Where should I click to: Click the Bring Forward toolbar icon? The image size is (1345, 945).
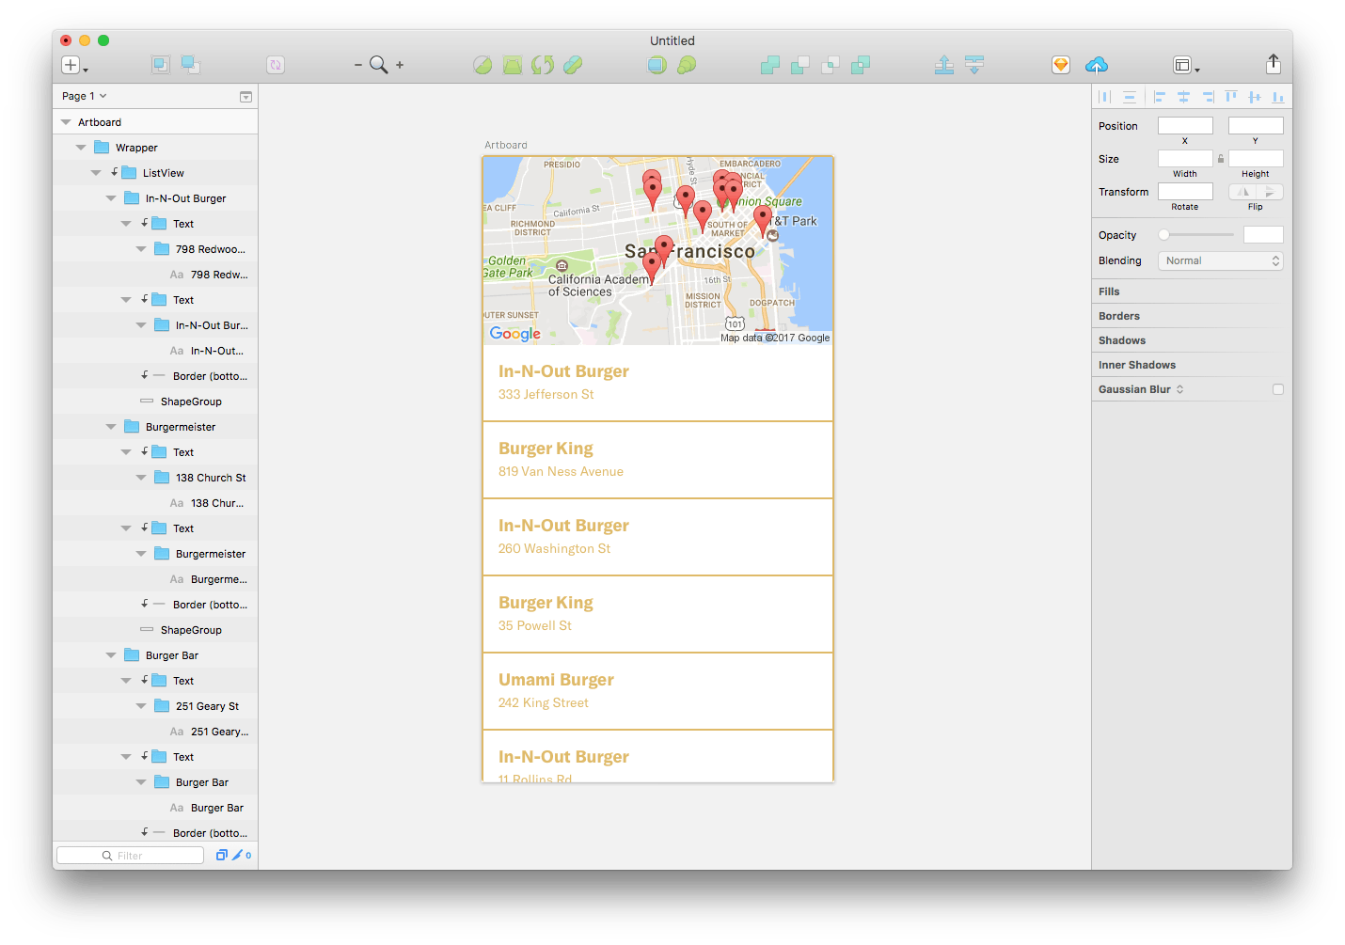click(944, 65)
